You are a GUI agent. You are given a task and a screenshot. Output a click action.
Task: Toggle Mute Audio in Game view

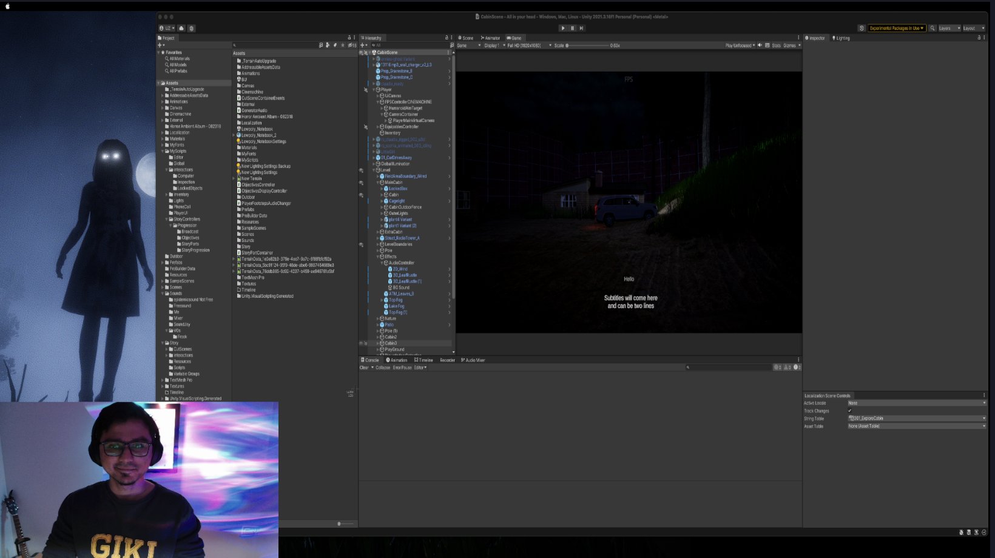pyautogui.click(x=760, y=45)
